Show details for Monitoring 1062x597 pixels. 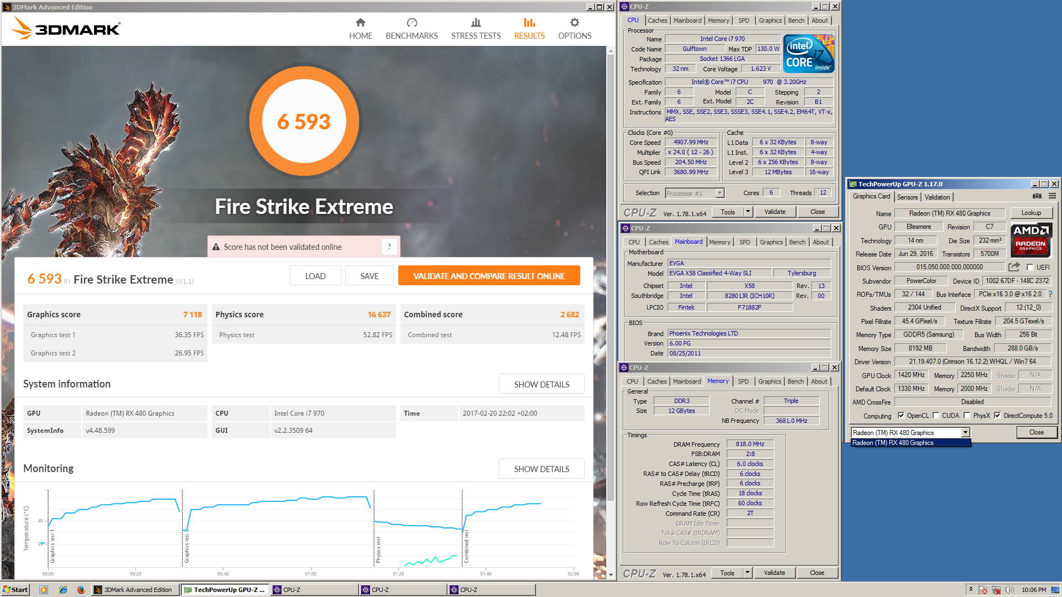542,469
